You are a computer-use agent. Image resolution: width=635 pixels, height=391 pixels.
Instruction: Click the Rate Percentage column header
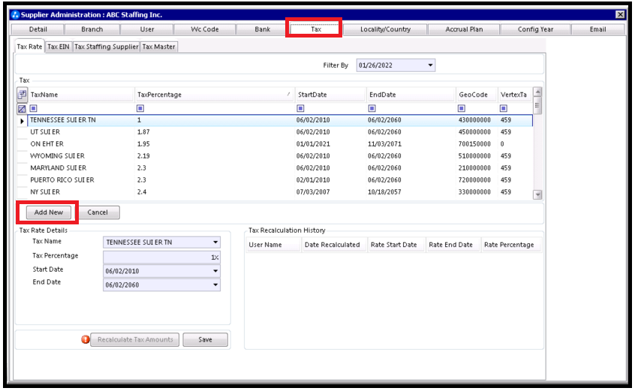point(511,245)
